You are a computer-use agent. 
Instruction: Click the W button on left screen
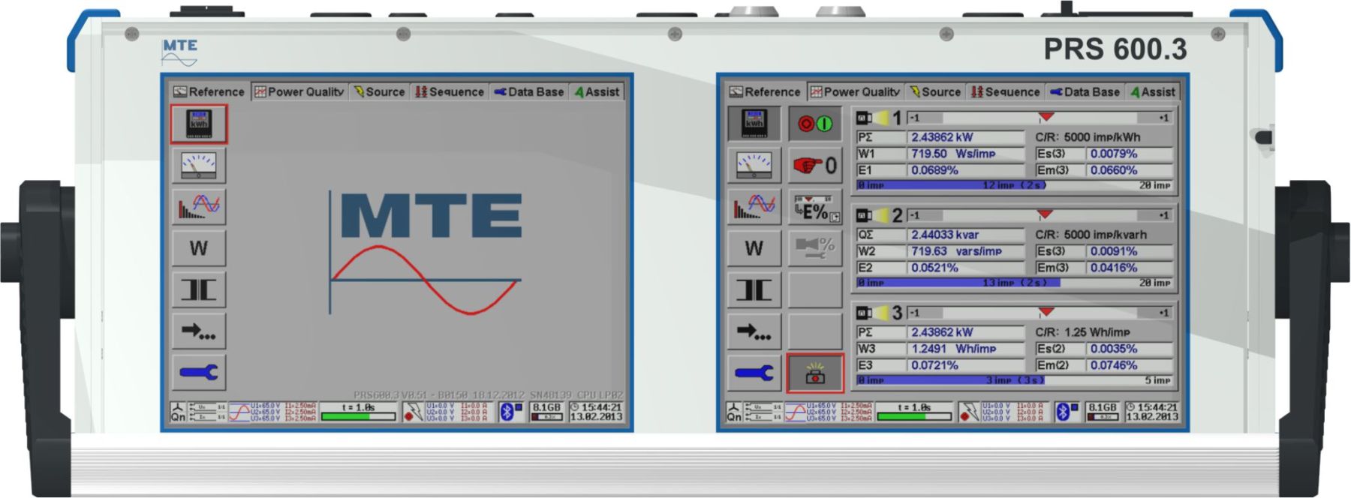(x=198, y=247)
